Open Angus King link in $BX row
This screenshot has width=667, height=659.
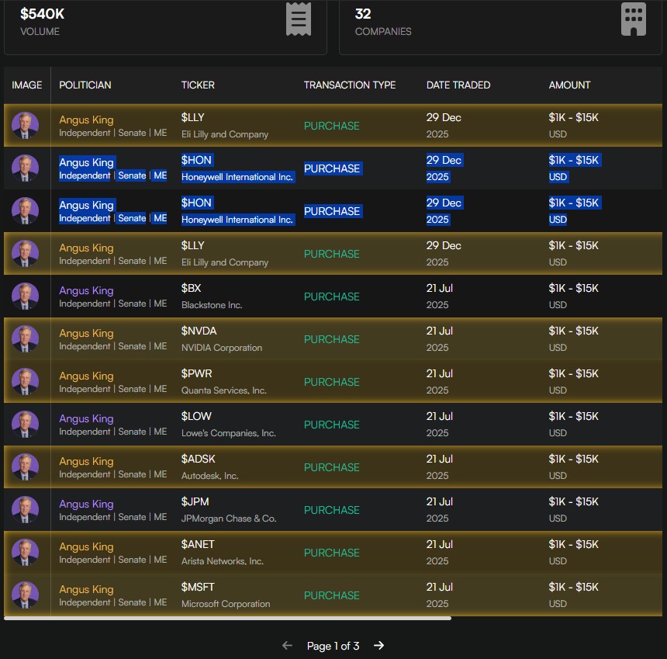[x=86, y=290]
